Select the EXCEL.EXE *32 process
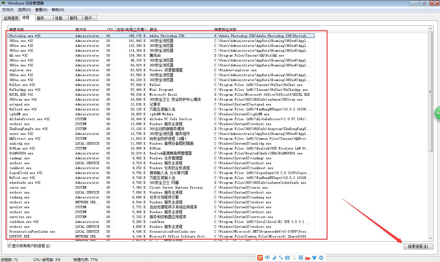 click(x=161, y=94)
